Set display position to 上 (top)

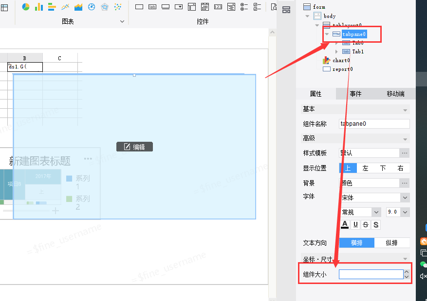(348, 168)
